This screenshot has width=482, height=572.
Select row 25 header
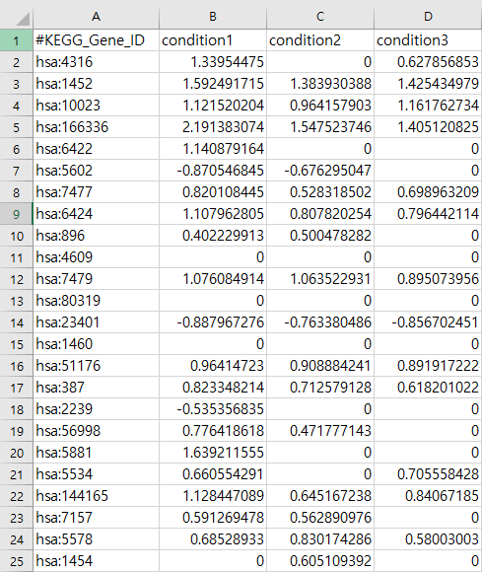pos(16,561)
